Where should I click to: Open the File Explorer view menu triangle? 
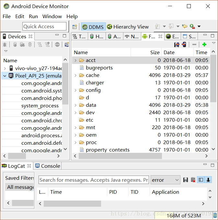click(214, 43)
